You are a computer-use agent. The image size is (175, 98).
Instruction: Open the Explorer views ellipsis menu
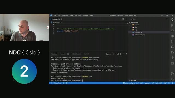(x=167, y=19)
